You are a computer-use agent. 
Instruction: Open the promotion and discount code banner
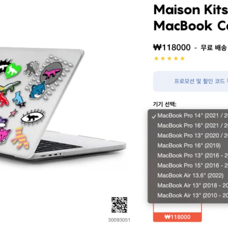pyautogui.click(x=190, y=81)
